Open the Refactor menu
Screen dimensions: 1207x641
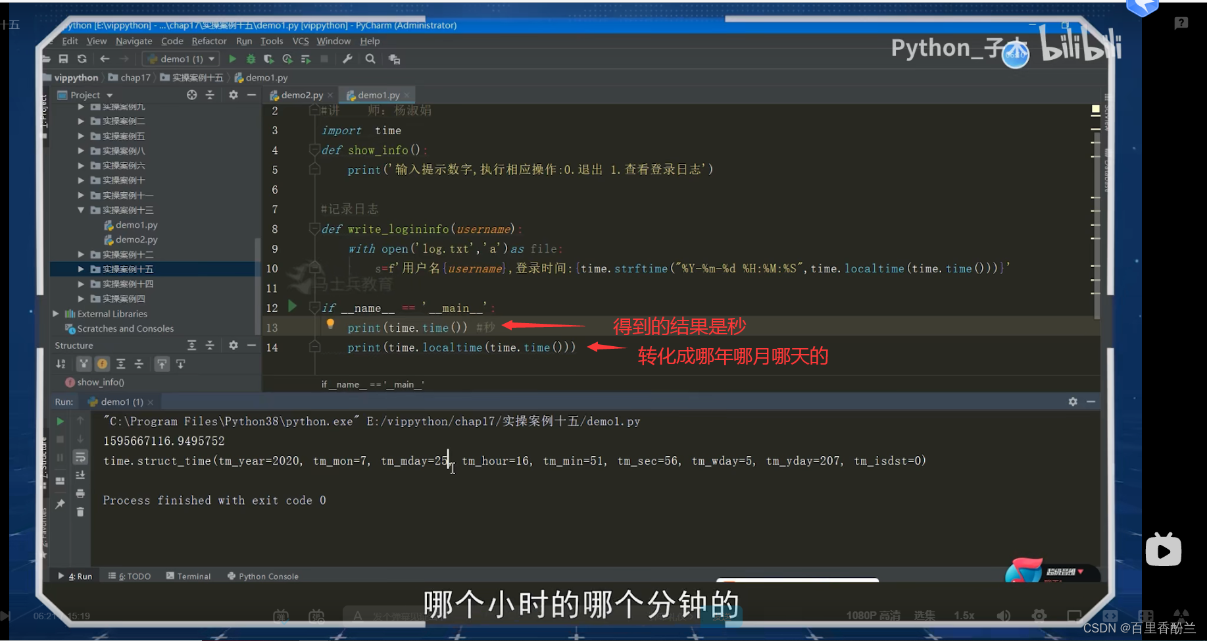click(x=209, y=41)
